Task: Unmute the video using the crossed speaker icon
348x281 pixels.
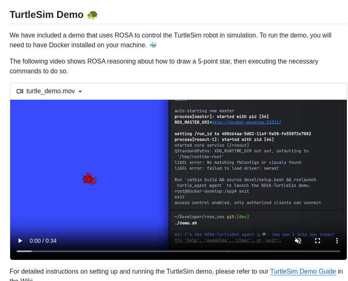Action: pos(298,241)
